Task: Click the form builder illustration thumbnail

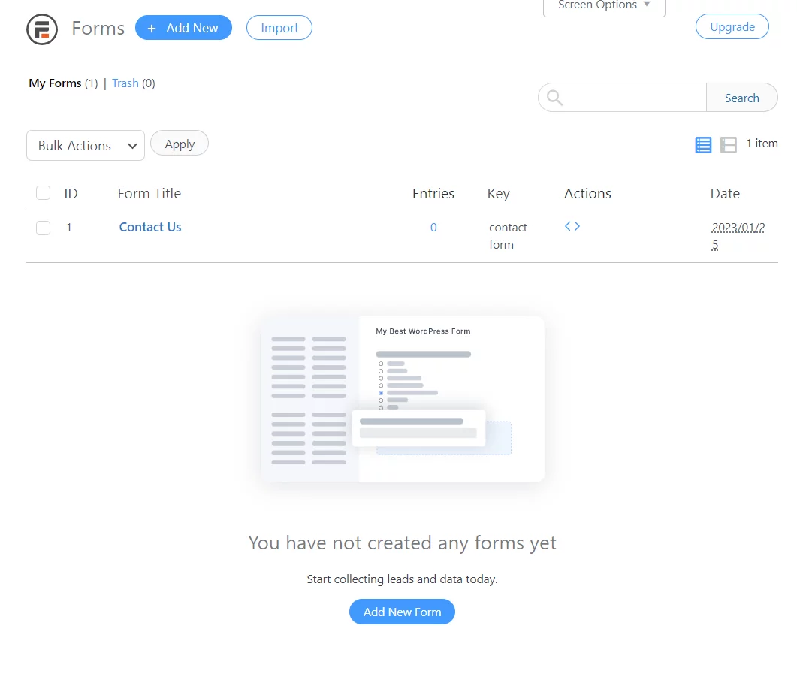Action: click(402, 399)
